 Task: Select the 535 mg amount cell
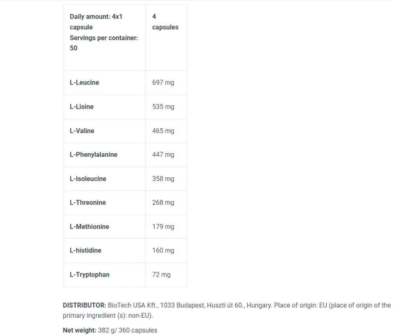pos(163,107)
